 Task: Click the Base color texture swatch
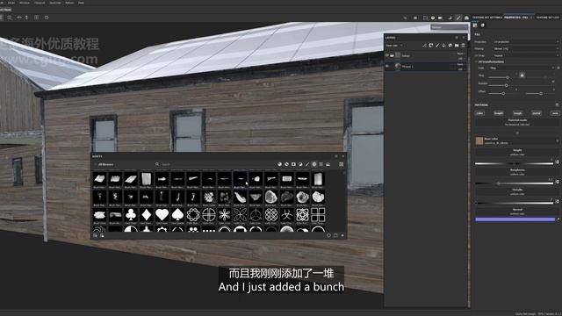479,140
